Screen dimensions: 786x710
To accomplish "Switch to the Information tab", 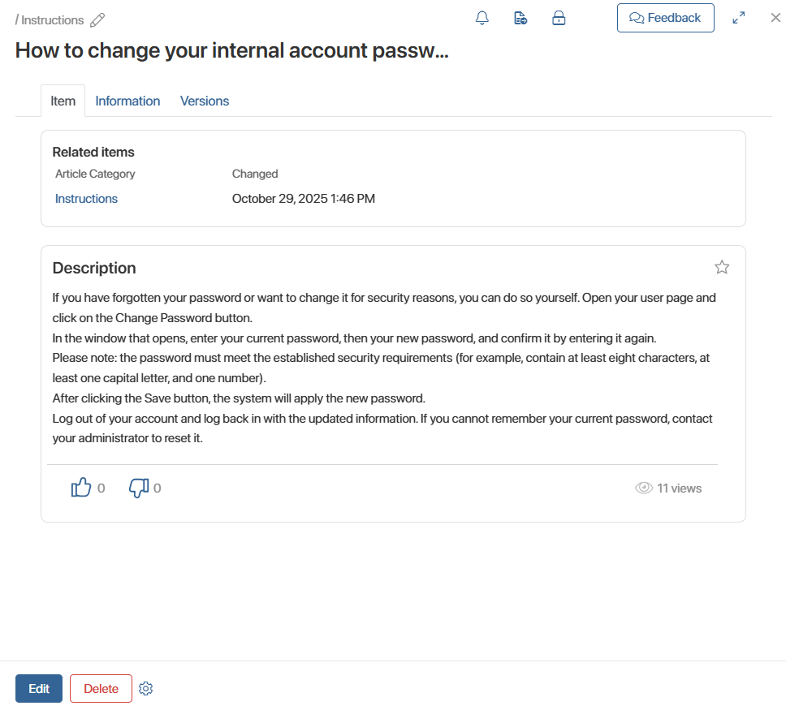I will [127, 101].
